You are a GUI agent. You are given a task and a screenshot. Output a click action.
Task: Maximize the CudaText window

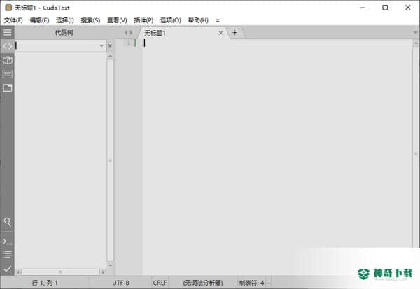(x=385, y=8)
